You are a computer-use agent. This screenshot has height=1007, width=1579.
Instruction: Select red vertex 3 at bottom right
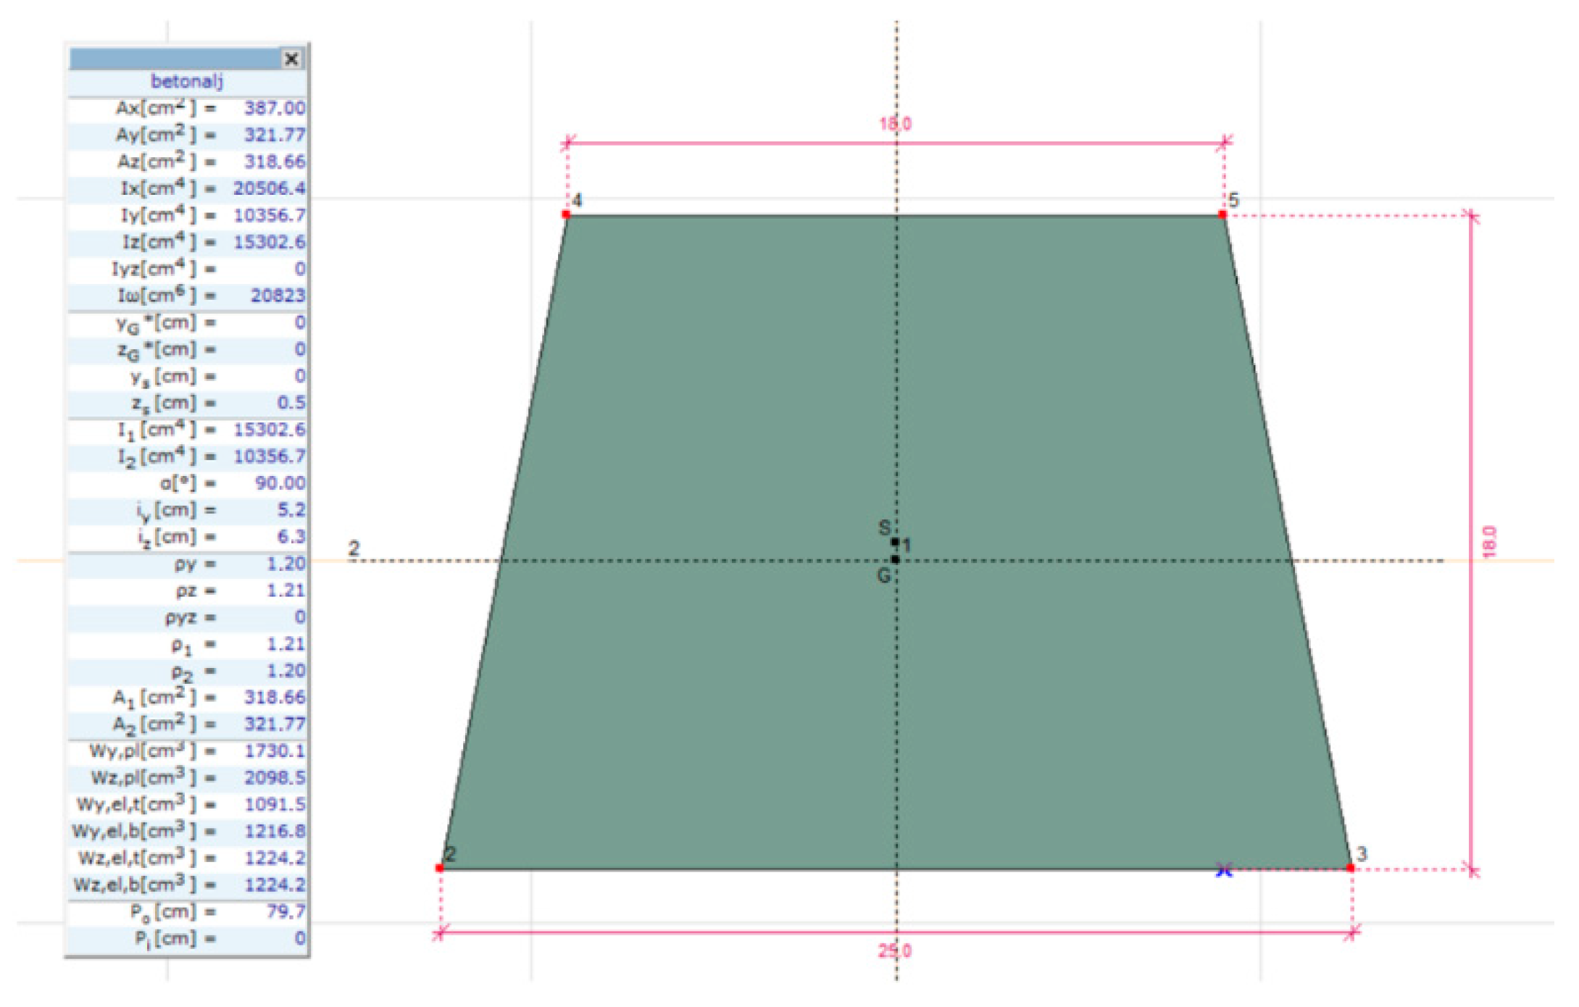(1350, 868)
